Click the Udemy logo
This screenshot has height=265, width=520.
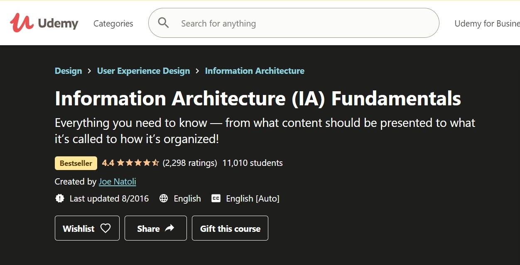coord(44,23)
